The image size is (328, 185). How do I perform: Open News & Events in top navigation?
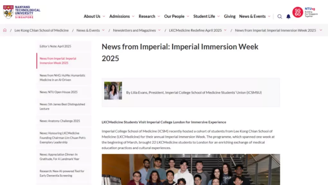pos(252,16)
